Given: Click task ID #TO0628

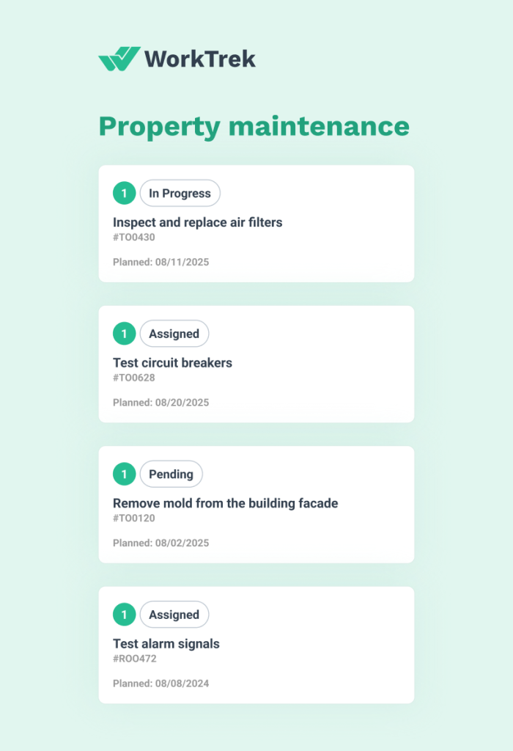Looking at the screenshot, I should (x=134, y=378).
